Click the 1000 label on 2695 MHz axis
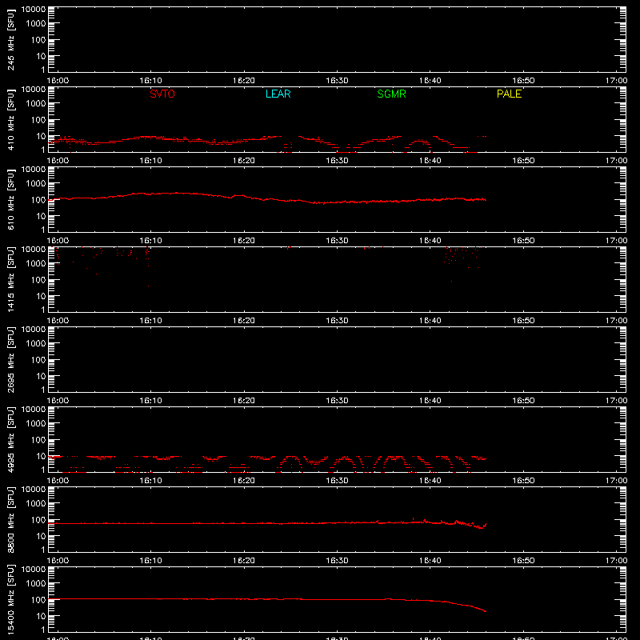The image size is (640, 640). tap(36, 343)
